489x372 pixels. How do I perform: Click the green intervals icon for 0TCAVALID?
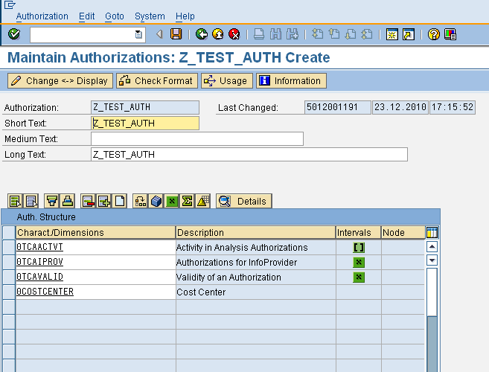[x=359, y=277]
